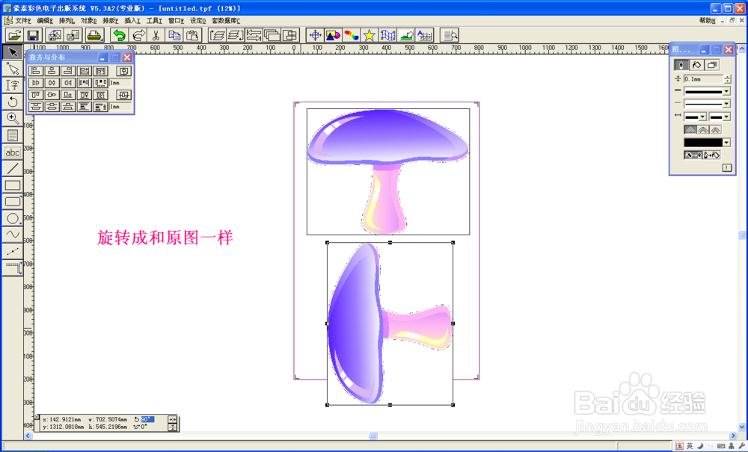The image size is (748, 452).
Task: Apply left alignment in 靠齐与分布 panel
Action: 37,70
